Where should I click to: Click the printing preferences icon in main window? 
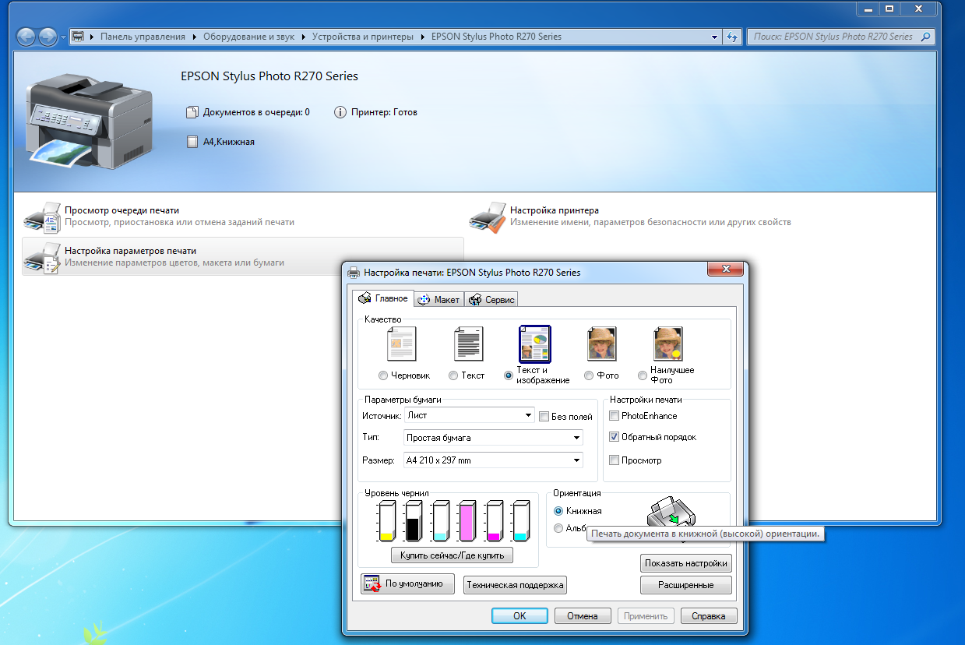(x=41, y=258)
